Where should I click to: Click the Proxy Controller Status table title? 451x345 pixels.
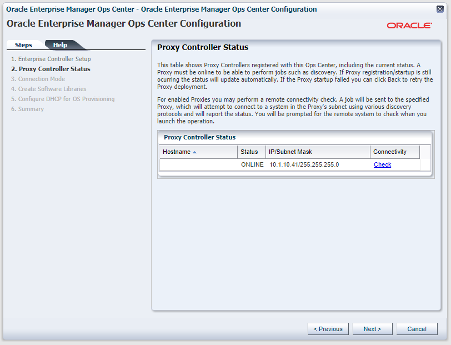point(199,137)
